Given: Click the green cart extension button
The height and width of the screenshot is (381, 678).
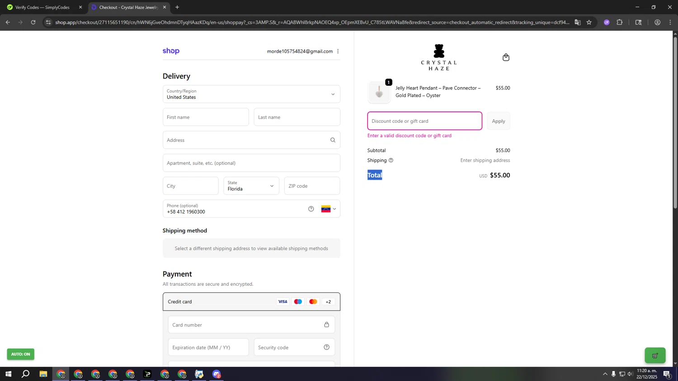Looking at the screenshot, I should pos(655,355).
